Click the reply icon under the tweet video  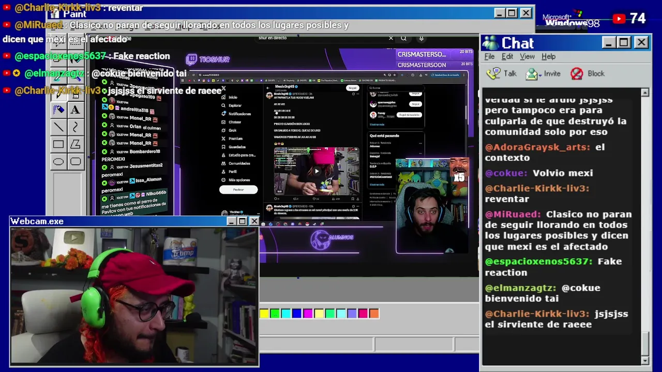[x=277, y=198]
